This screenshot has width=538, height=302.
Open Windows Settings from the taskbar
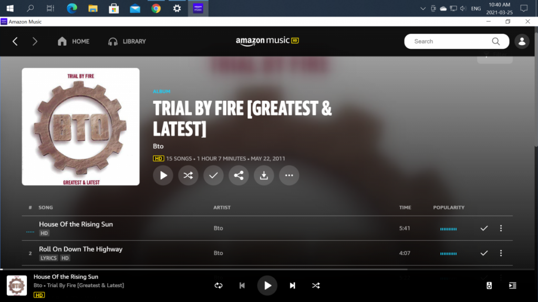(x=177, y=8)
